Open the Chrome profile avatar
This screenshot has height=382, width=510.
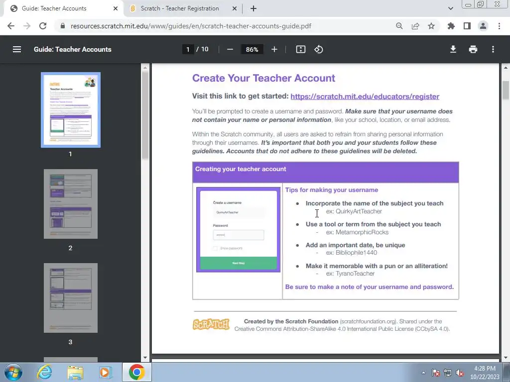click(x=483, y=26)
